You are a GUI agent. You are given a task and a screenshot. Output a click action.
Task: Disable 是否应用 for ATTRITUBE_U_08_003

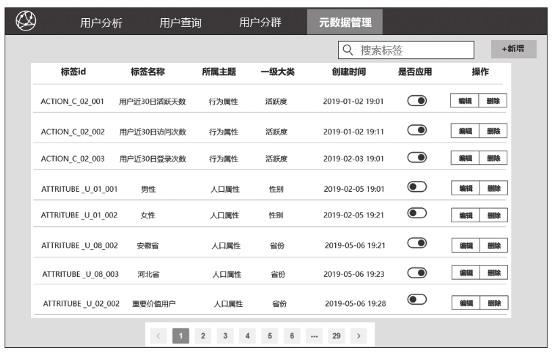[417, 273]
